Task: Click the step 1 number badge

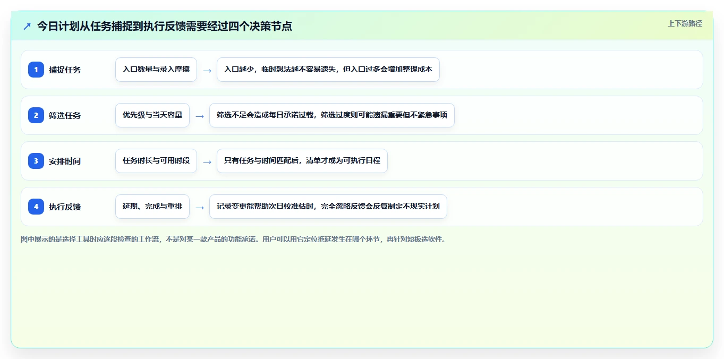Action: click(x=36, y=70)
